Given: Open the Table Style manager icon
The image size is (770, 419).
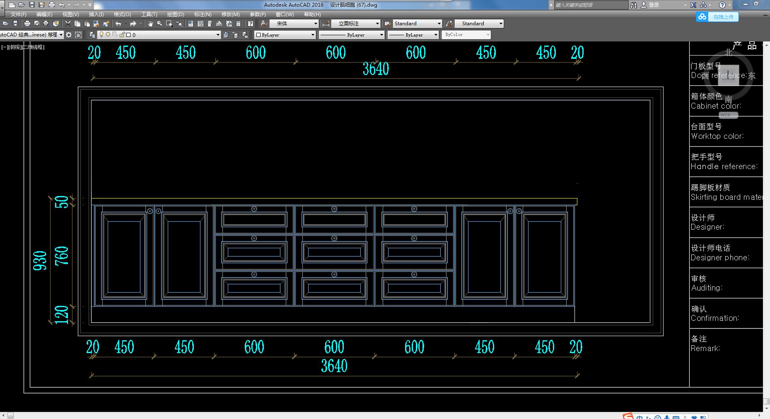Looking at the screenshot, I should point(387,24).
